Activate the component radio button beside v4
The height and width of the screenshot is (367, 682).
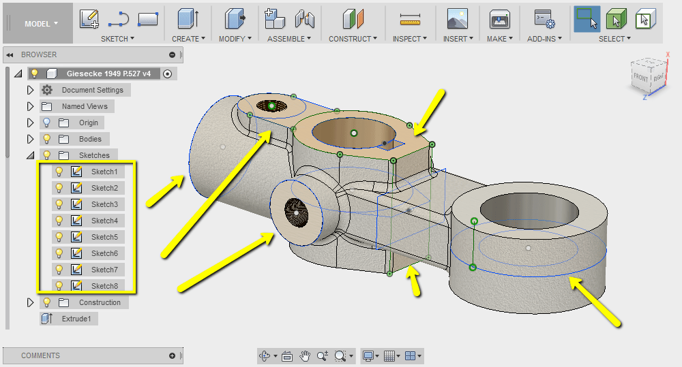pos(168,74)
